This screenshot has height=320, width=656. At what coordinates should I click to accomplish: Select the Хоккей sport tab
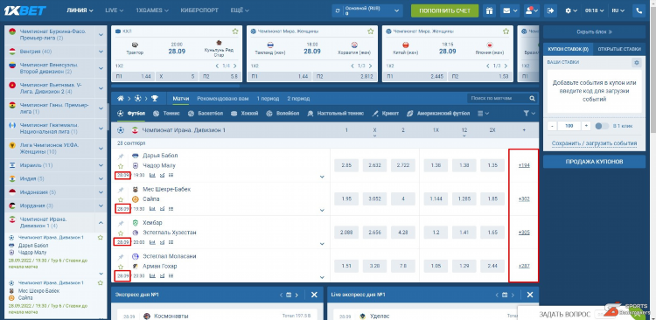[x=245, y=114]
